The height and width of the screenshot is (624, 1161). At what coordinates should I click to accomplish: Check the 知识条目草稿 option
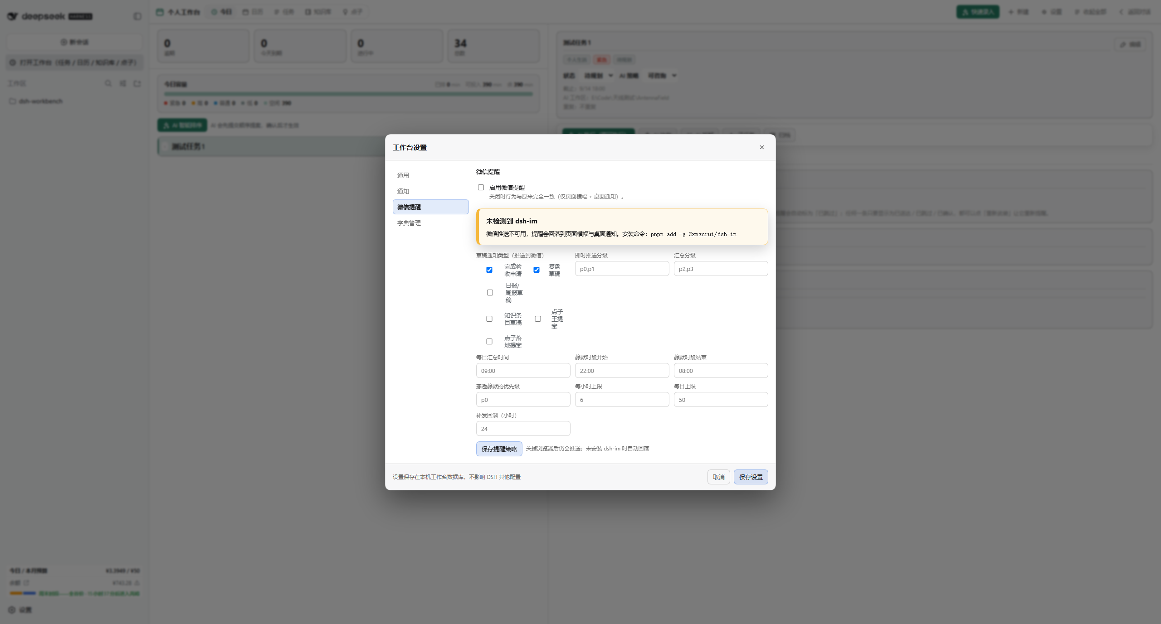tap(489, 319)
